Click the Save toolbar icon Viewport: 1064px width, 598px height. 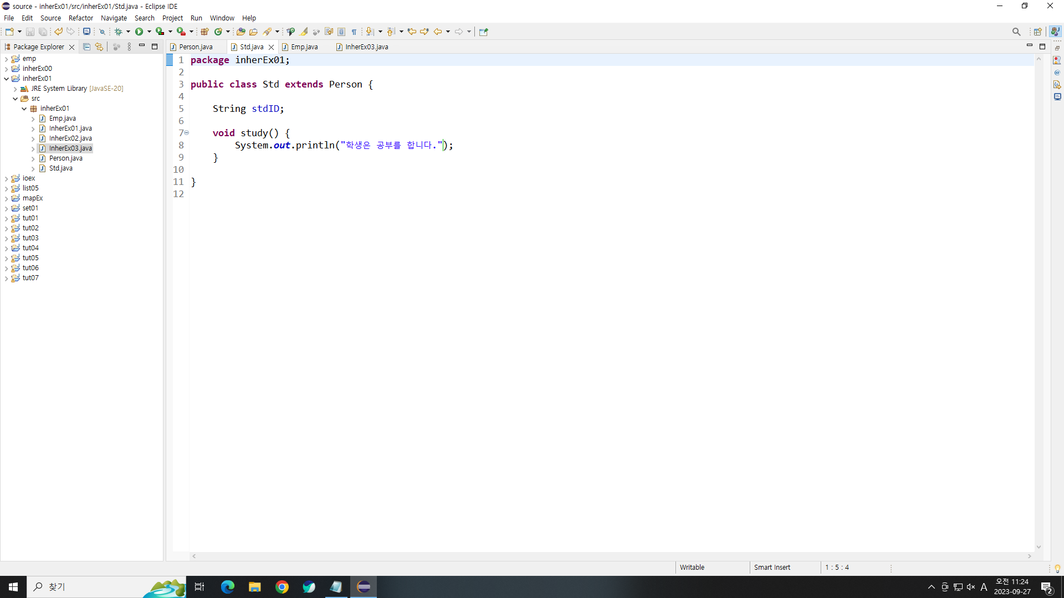(30, 32)
